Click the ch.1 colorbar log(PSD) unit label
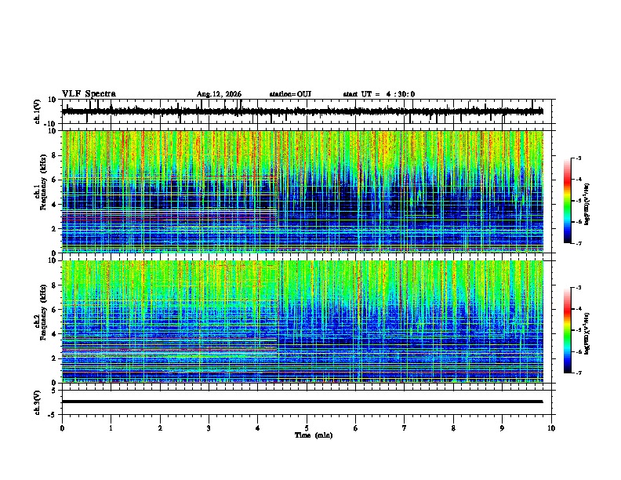 [x=587, y=204]
